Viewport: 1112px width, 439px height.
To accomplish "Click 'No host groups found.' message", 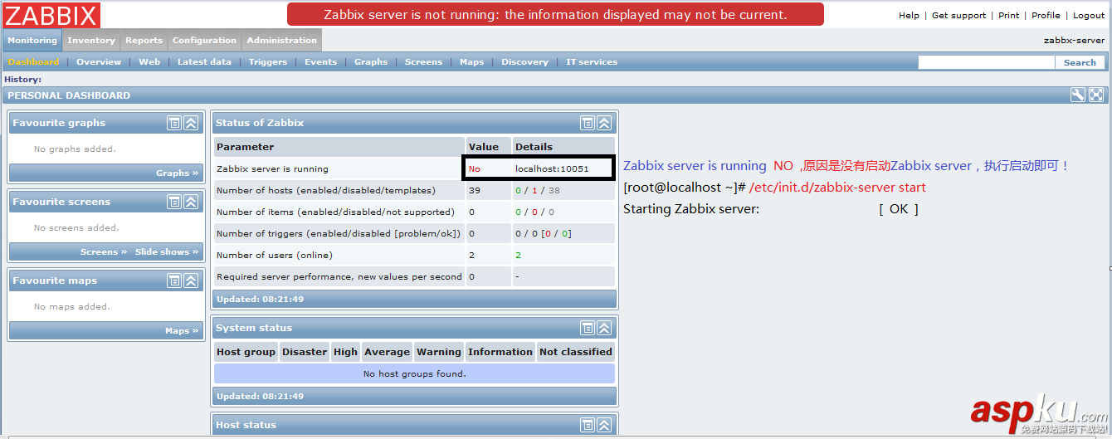I will (x=415, y=373).
